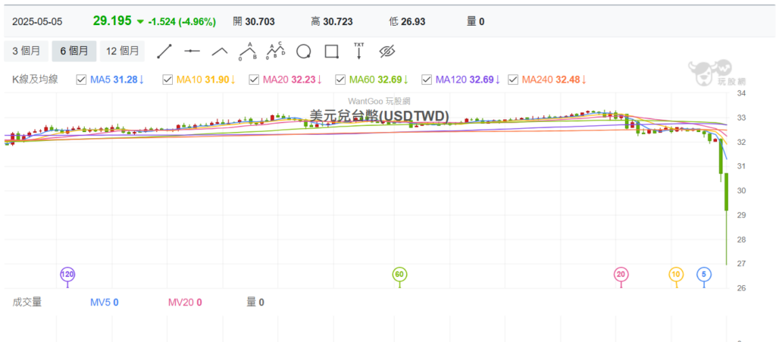Select the TXT text annotation tool
Image resolution: width=776 pixels, height=342 pixels.
pyautogui.click(x=358, y=51)
